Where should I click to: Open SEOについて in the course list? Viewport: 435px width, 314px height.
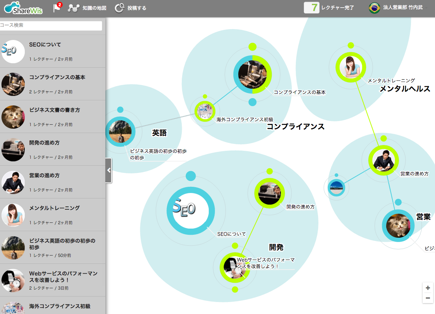pos(45,45)
